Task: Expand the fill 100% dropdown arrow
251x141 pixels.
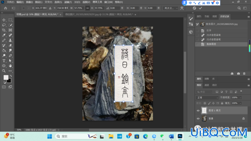Action: 240,103
